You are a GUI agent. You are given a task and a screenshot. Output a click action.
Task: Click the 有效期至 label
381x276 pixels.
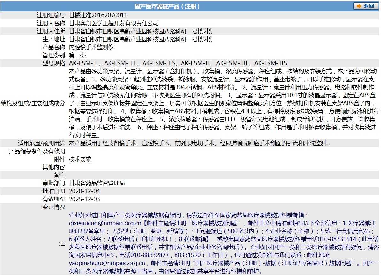(54, 199)
